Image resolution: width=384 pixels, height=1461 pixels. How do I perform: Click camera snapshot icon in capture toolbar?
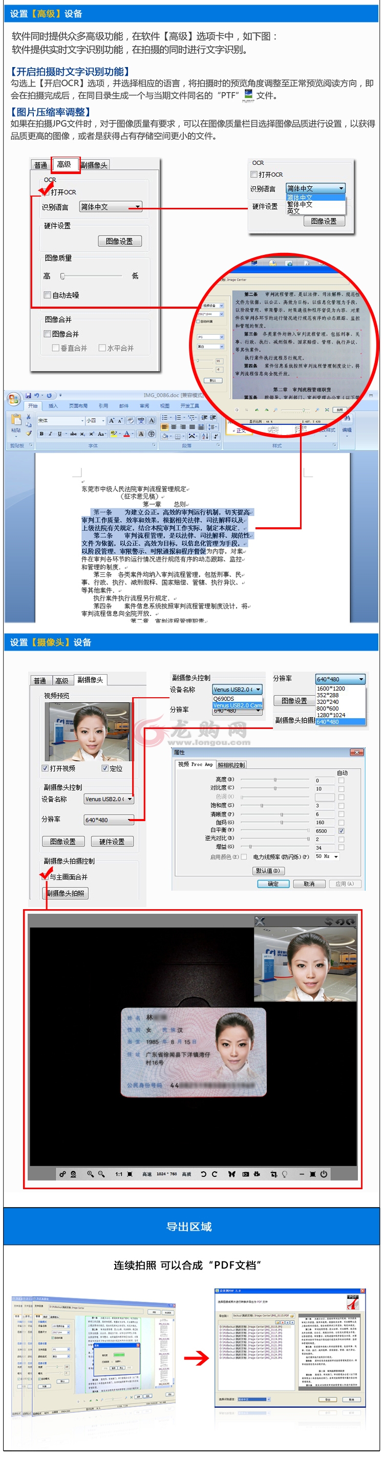coord(246,1174)
